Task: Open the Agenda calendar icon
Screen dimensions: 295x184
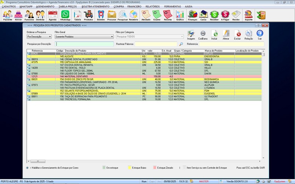Action: tap(53, 15)
